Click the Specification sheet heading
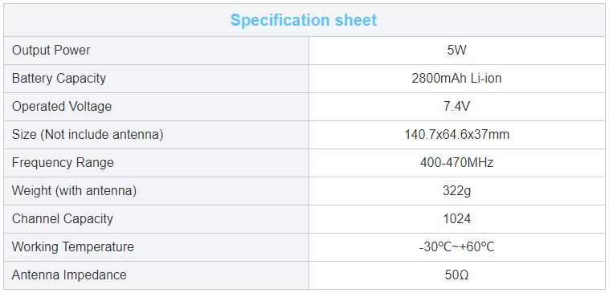 click(304, 20)
